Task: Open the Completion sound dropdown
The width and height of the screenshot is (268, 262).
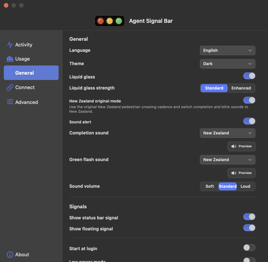Action: coord(228,133)
